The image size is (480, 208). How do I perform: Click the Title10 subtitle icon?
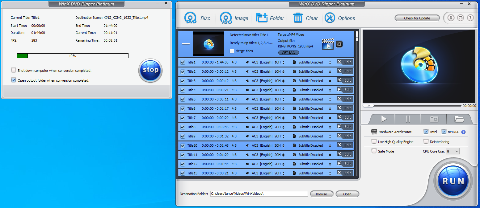pyautogui.click(x=294, y=145)
